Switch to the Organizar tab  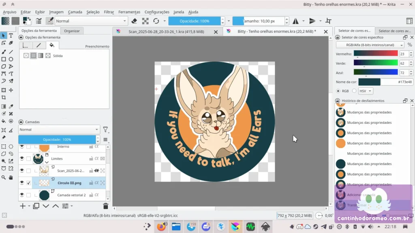72,31
